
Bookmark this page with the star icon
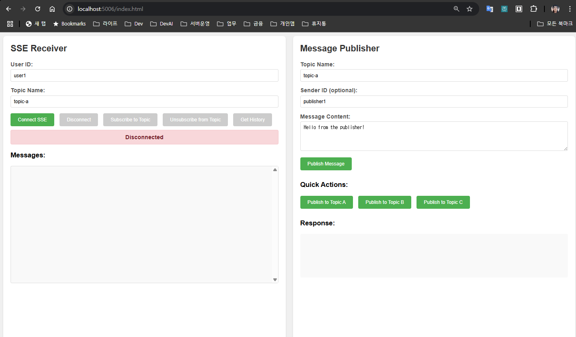point(470,9)
